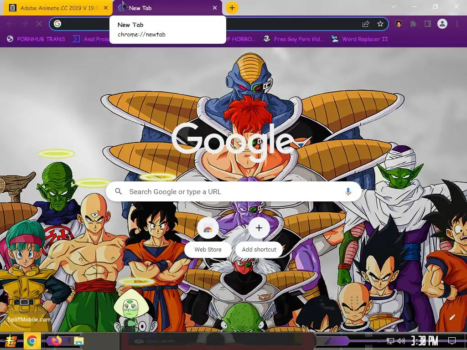
Task: Bookmark this tab with the star icon
Action: click(380, 24)
